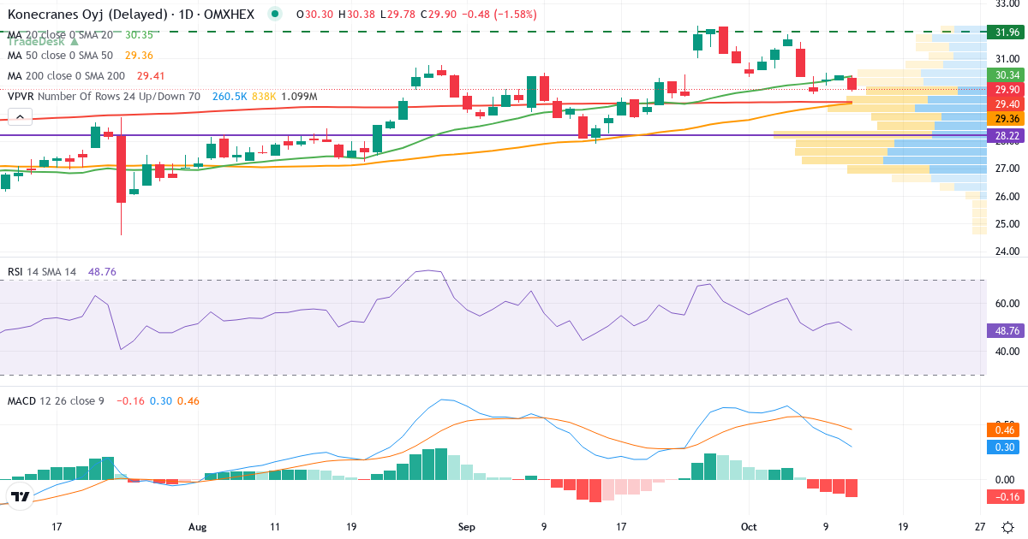Click the 0.46 MACD signal label
Screen dimensions: 1028x539
click(1005, 429)
